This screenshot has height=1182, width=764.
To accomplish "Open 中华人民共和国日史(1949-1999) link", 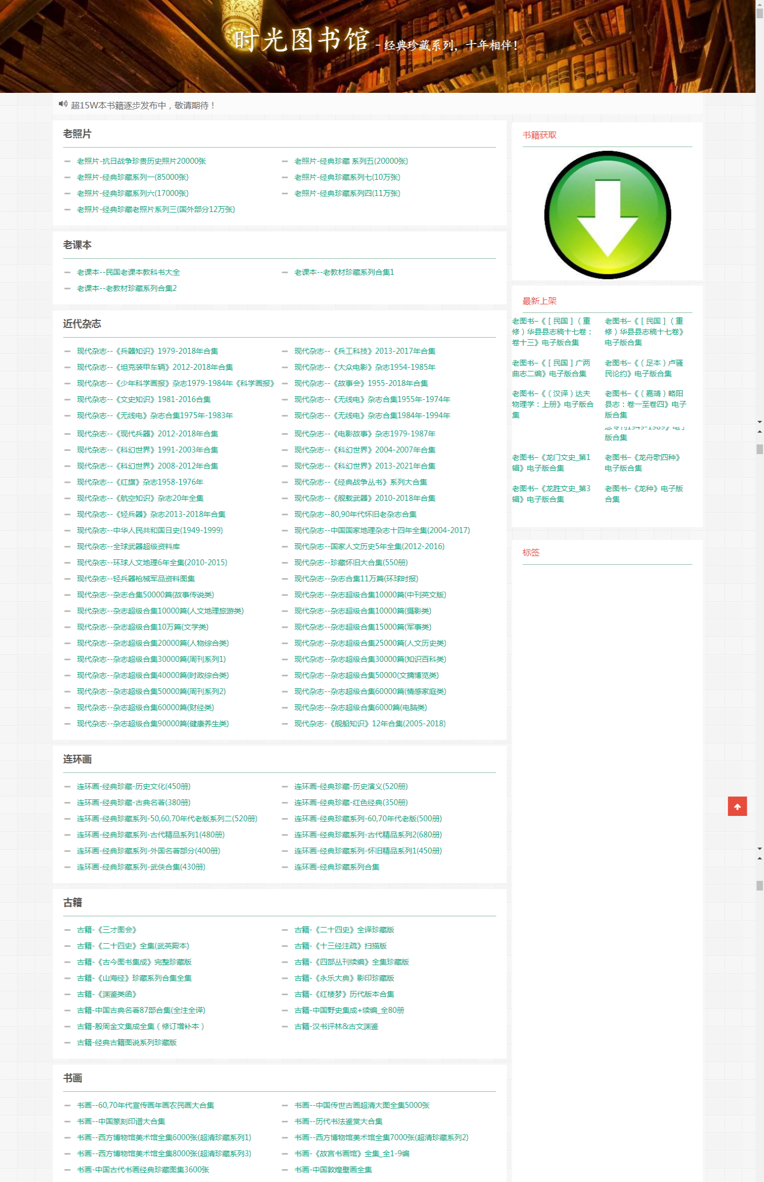I will [x=150, y=530].
